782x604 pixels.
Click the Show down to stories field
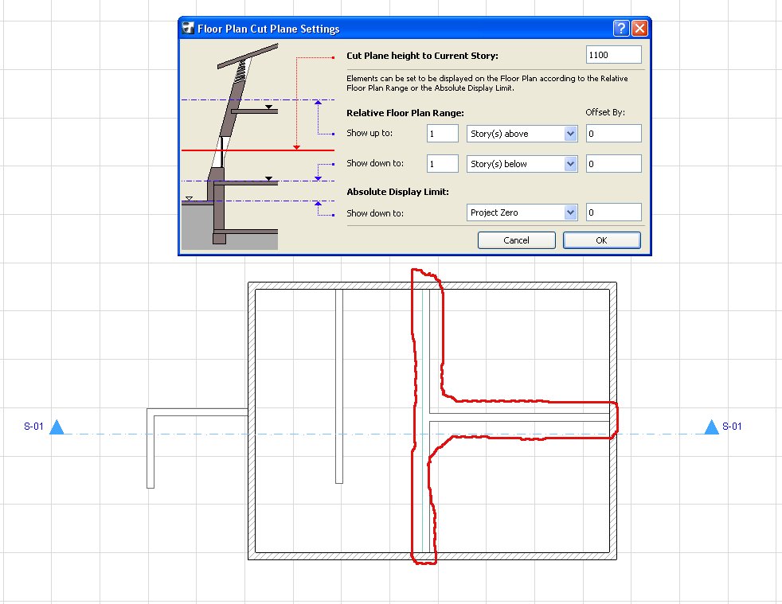442,163
